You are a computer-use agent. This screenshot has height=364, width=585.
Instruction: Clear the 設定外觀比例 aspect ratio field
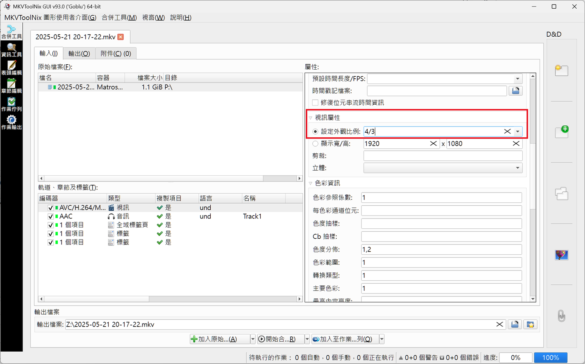pos(507,132)
